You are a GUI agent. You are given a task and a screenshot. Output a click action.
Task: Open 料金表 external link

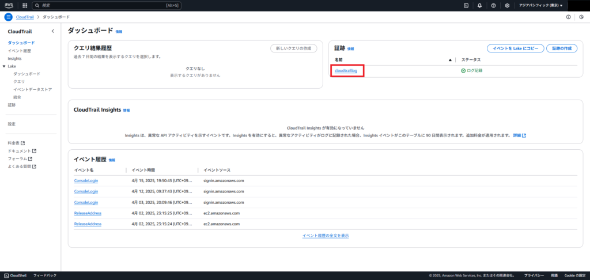(16, 143)
